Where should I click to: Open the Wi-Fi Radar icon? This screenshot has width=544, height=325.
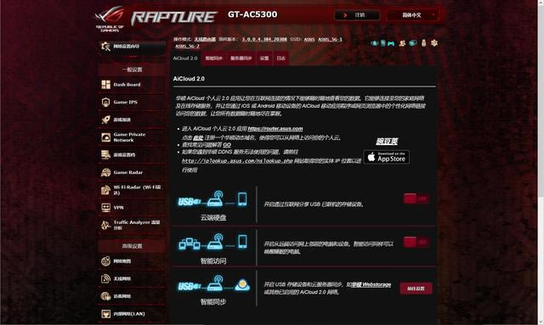[105, 190]
